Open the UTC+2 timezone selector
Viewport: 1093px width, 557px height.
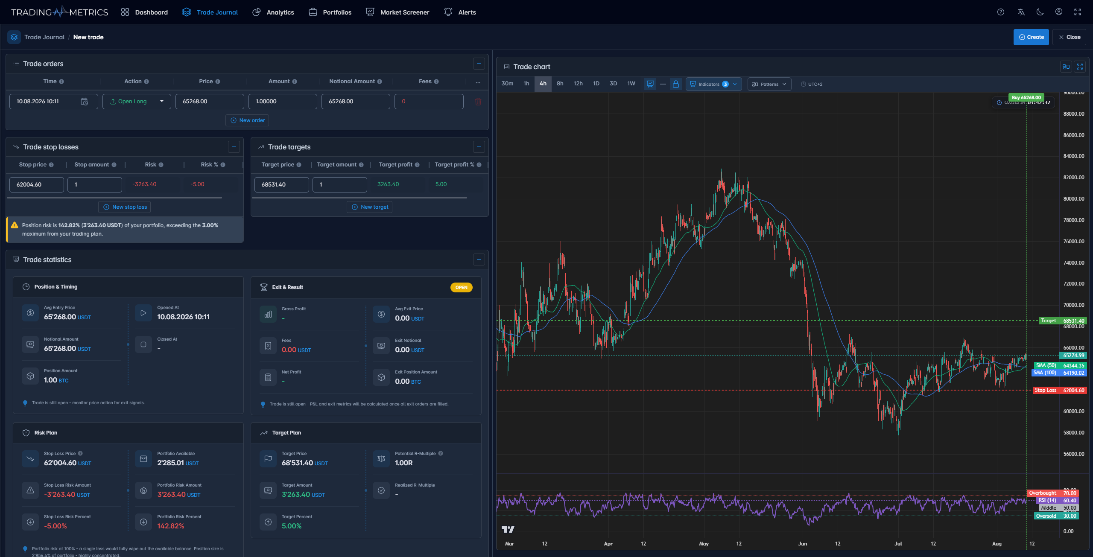(x=812, y=84)
